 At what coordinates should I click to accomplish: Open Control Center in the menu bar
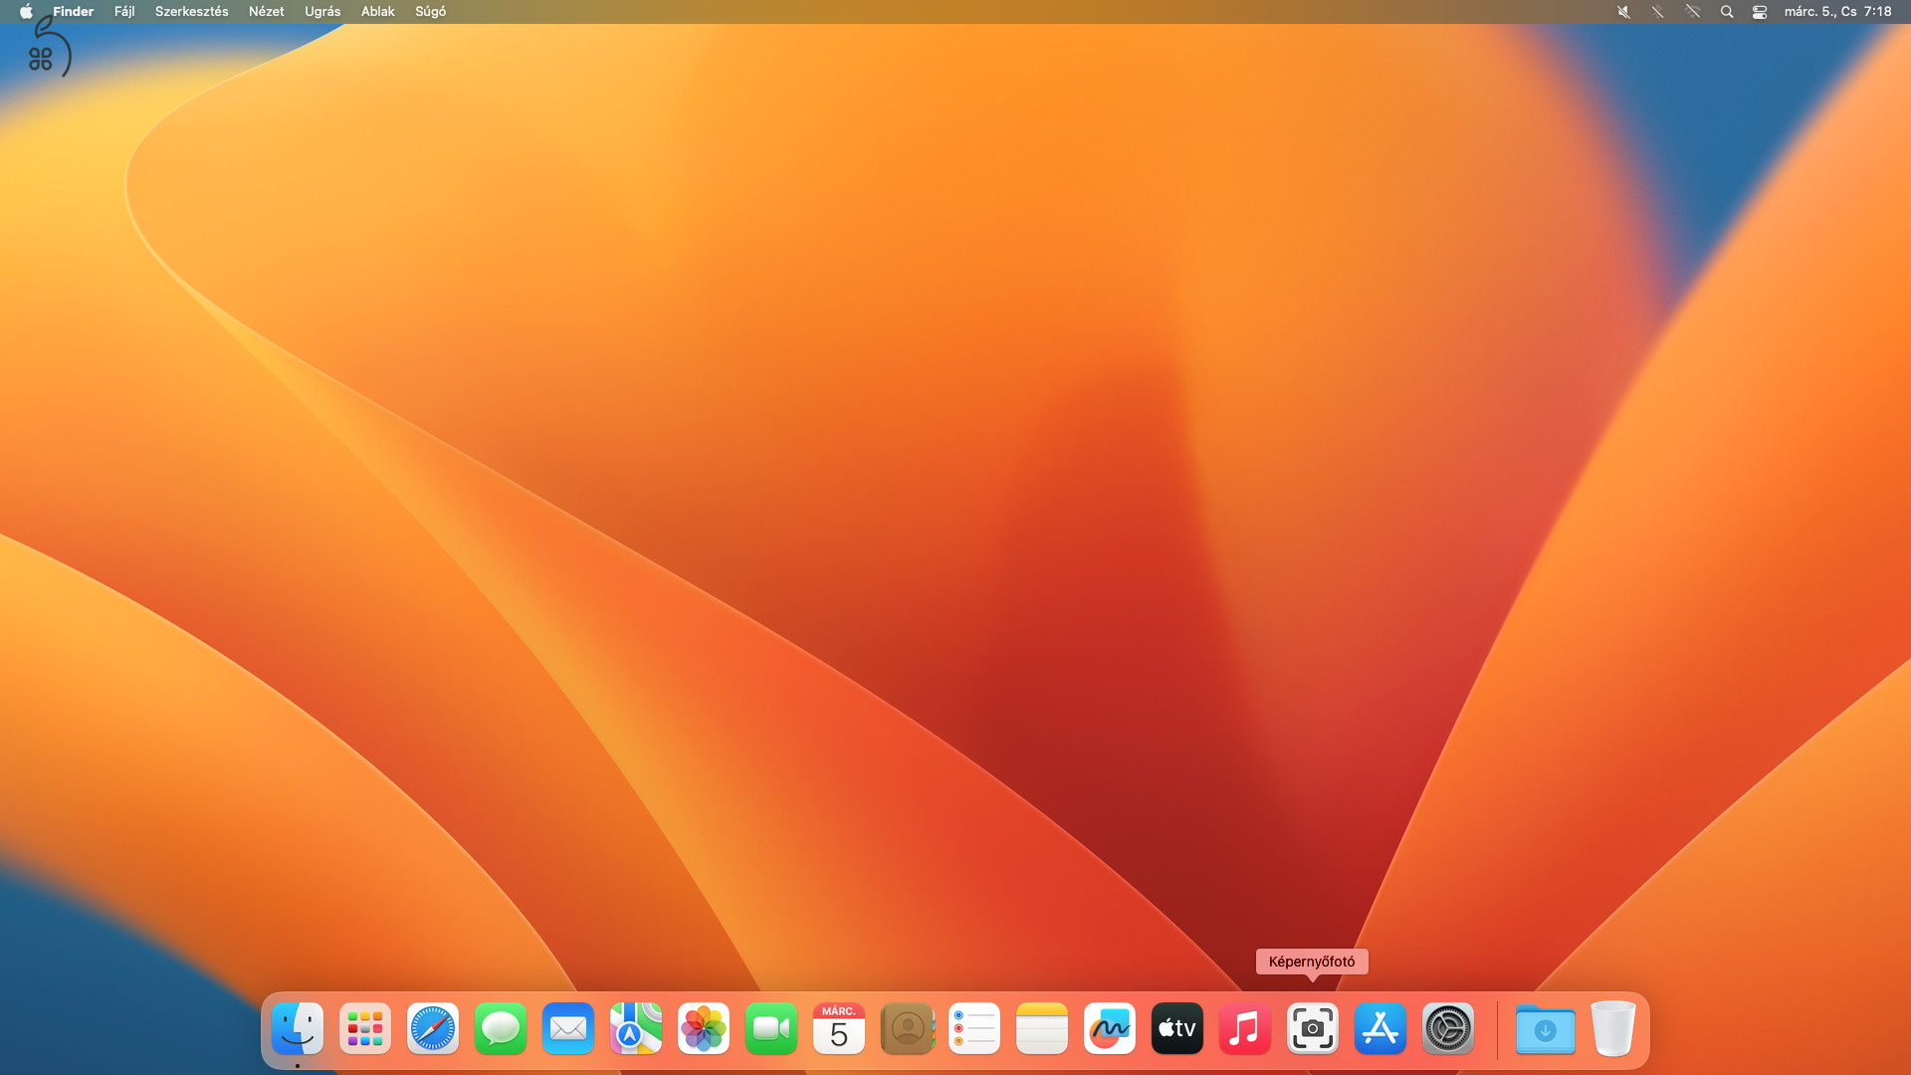coord(1760,12)
